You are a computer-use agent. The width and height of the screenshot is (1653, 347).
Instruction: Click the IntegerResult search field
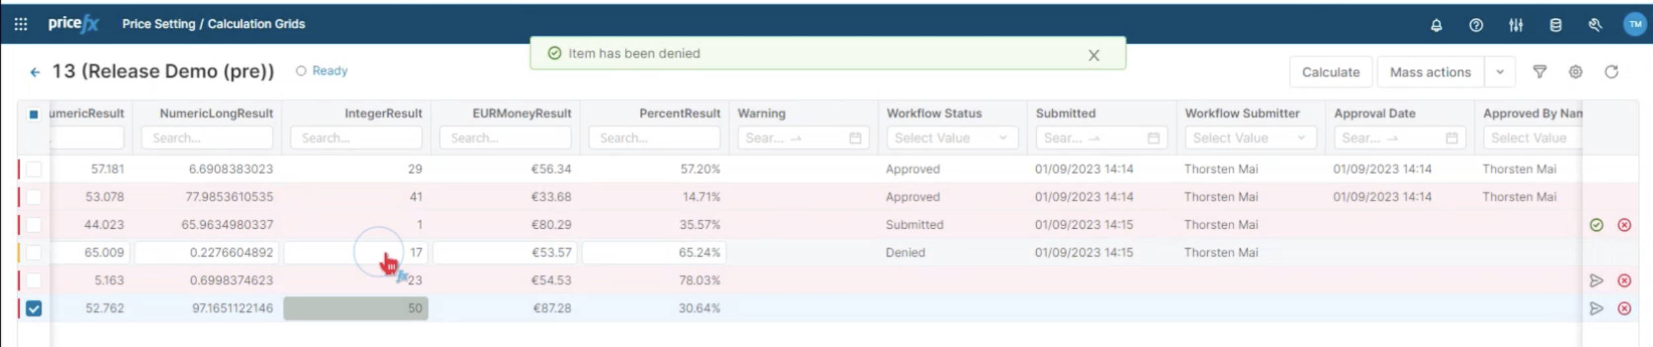click(356, 138)
